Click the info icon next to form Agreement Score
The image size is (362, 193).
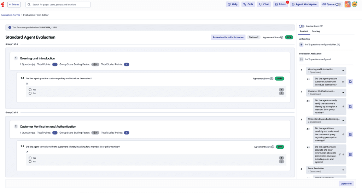pos(282,37)
